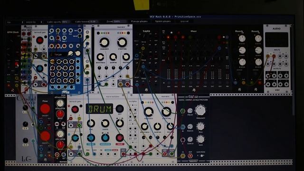Click the red OUT jack on filter module
The height and width of the screenshot is (171, 304).
click(x=190, y=156)
